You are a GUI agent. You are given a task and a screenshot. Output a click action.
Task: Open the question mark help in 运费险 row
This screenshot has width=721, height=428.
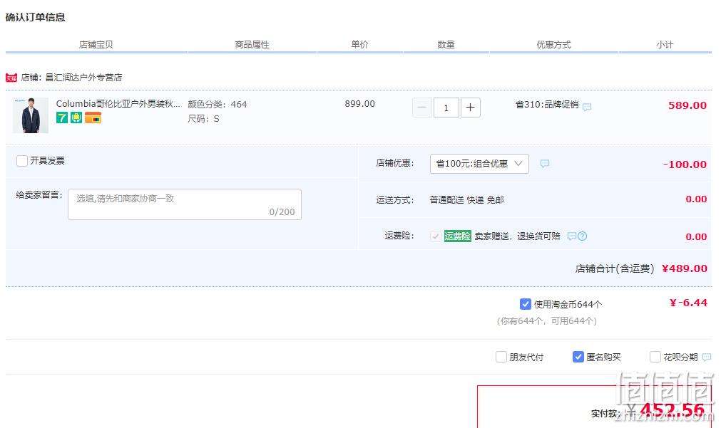point(582,236)
